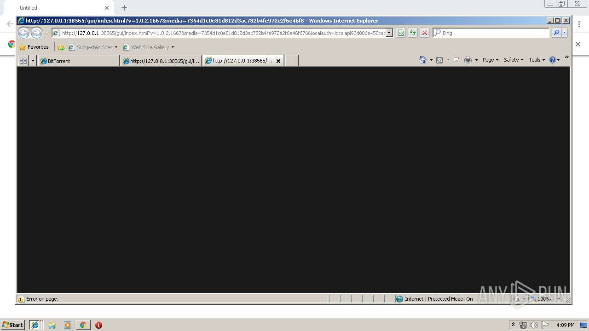Image resolution: width=589 pixels, height=331 pixels.
Task: Click the 'Error on page.' status text
Action: click(42, 299)
